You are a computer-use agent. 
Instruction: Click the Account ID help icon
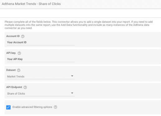[x=23, y=36]
